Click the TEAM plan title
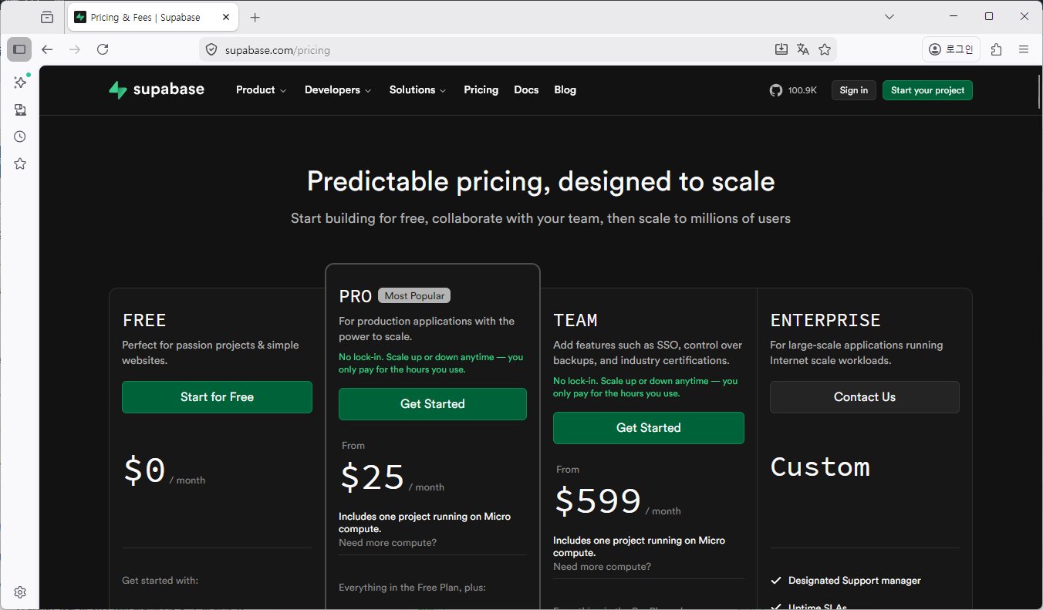 576,320
